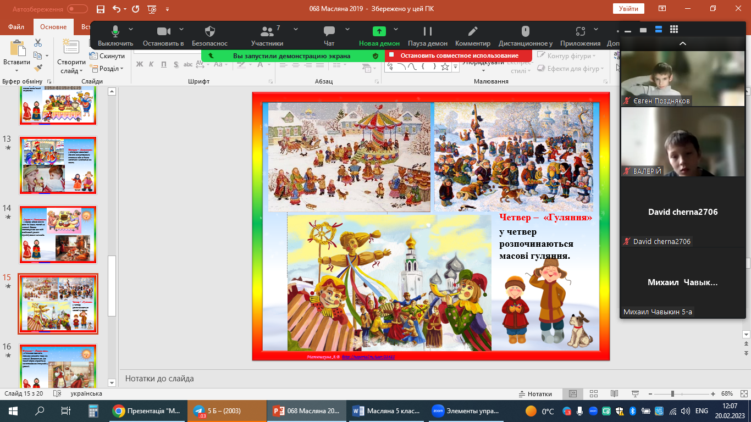
Task: Start Новая демонстрация screen share
Action: (379, 36)
